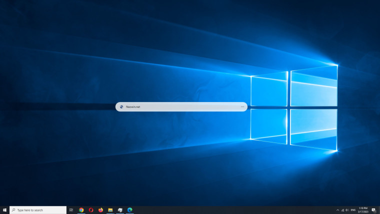This screenshot has height=214, width=380.
Task: Open the clock and calendar flyout
Action: pyautogui.click(x=363, y=210)
